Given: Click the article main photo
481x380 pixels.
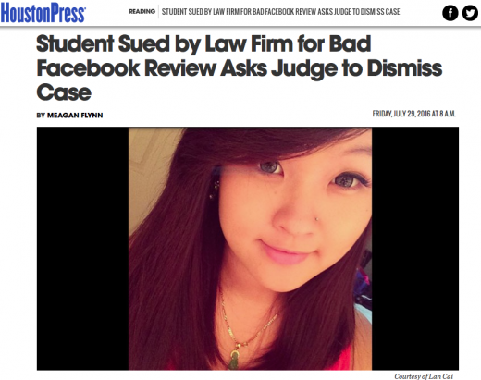Looking at the screenshot, I should (x=250, y=249).
